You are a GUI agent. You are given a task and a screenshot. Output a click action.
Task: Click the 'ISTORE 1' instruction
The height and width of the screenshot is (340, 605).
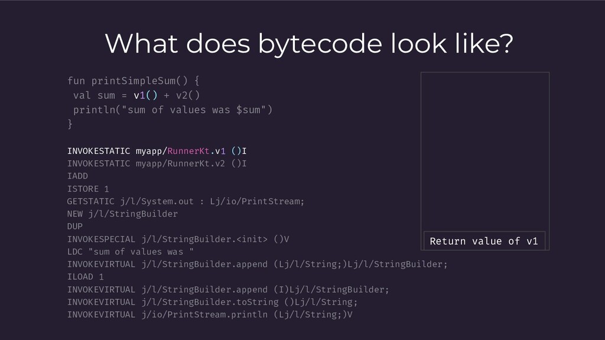pos(88,189)
